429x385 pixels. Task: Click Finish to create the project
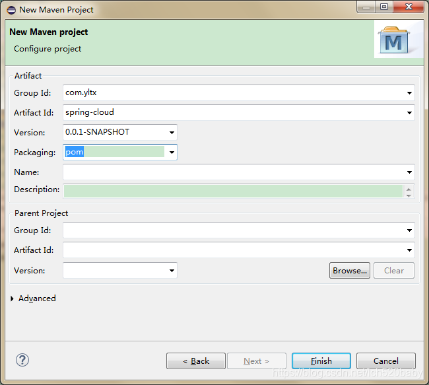tap(321, 361)
